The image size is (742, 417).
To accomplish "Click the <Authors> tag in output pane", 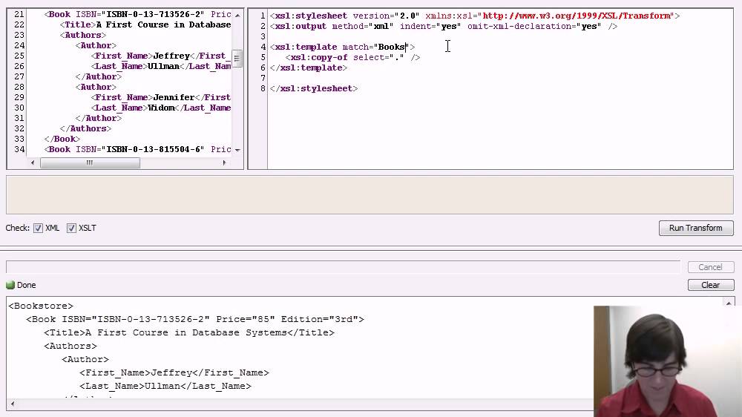I will [x=70, y=346].
